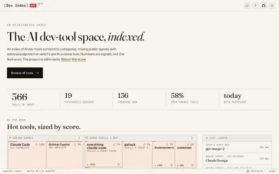Click the BETA label beside the logo
This screenshot has width=279, height=174.
(x=41, y=4)
